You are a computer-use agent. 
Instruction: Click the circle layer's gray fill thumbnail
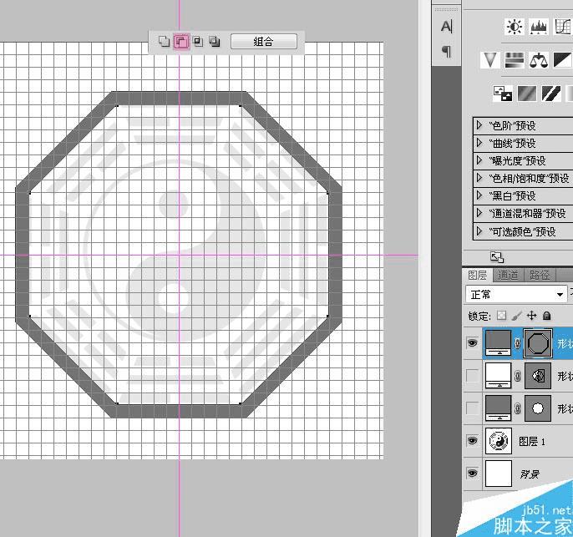click(498, 408)
